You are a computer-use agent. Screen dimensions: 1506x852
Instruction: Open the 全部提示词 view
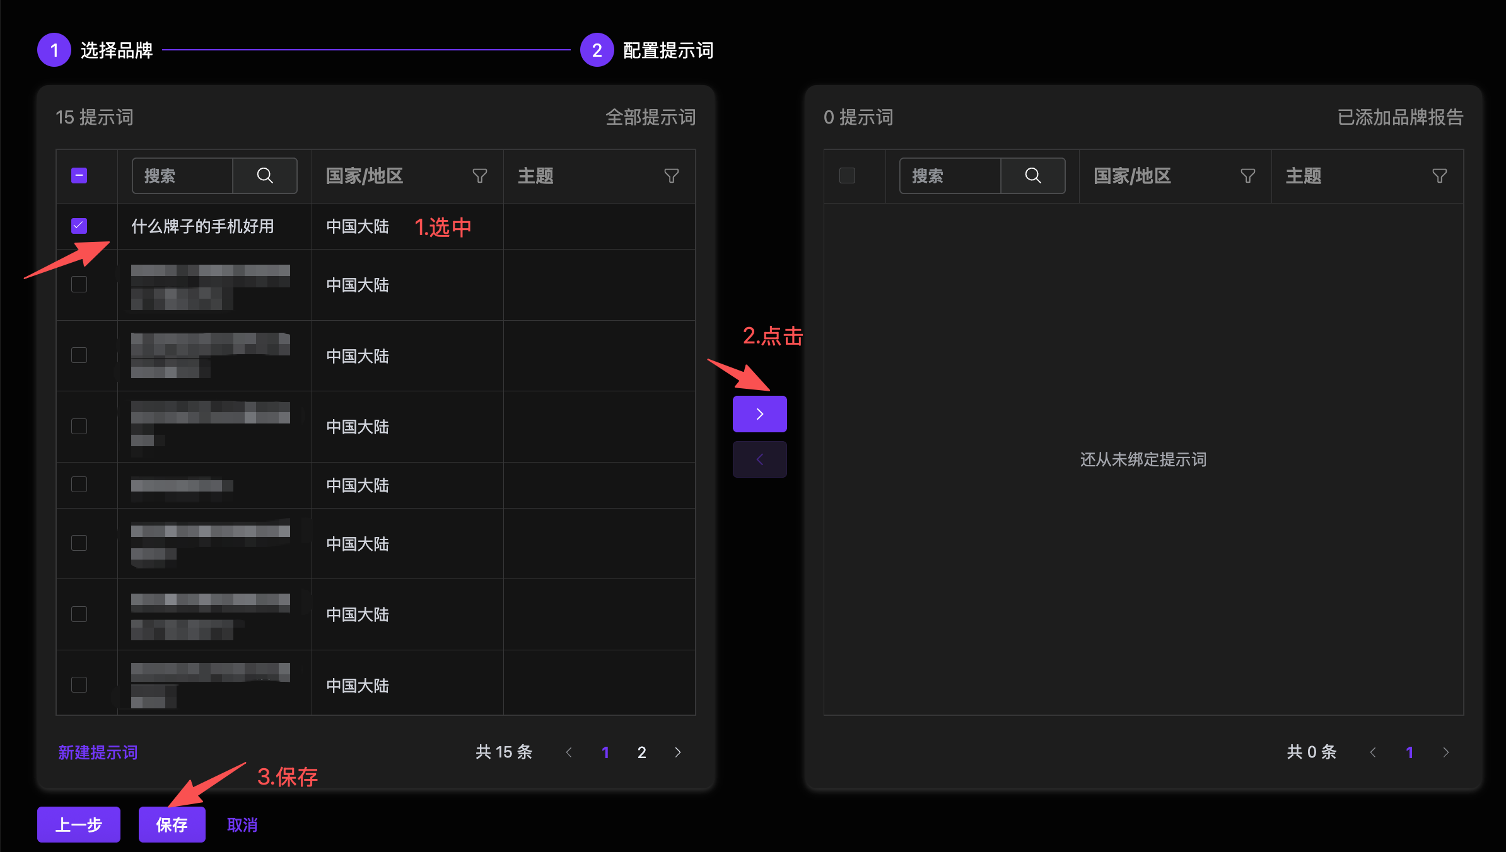(x=650, y=117)
